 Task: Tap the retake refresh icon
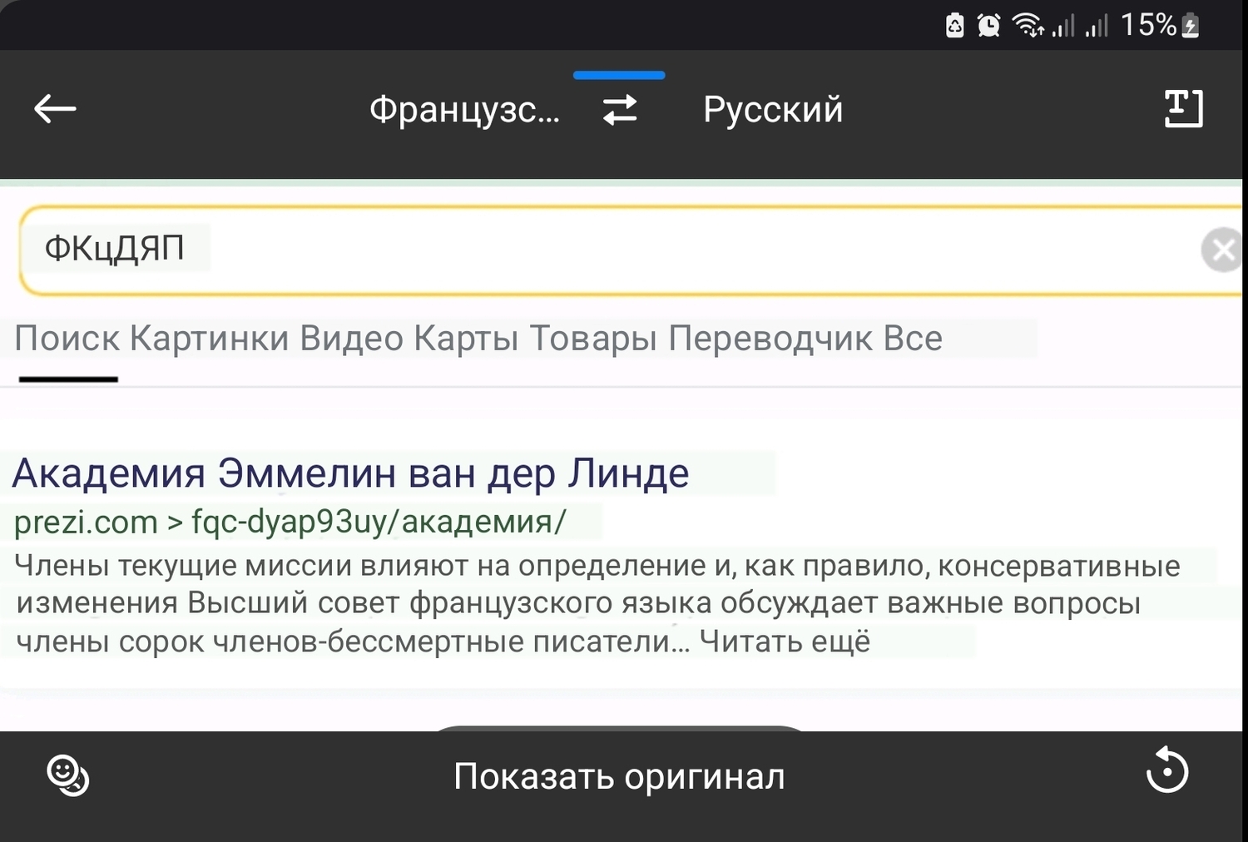point(1167,770)
